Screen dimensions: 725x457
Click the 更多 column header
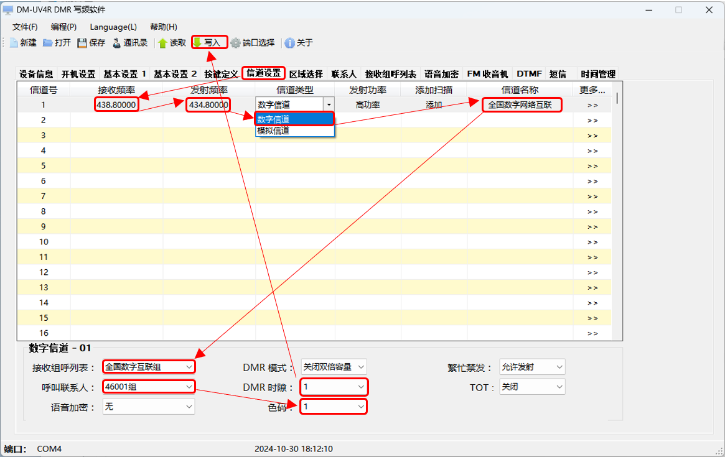pos(592,90)
